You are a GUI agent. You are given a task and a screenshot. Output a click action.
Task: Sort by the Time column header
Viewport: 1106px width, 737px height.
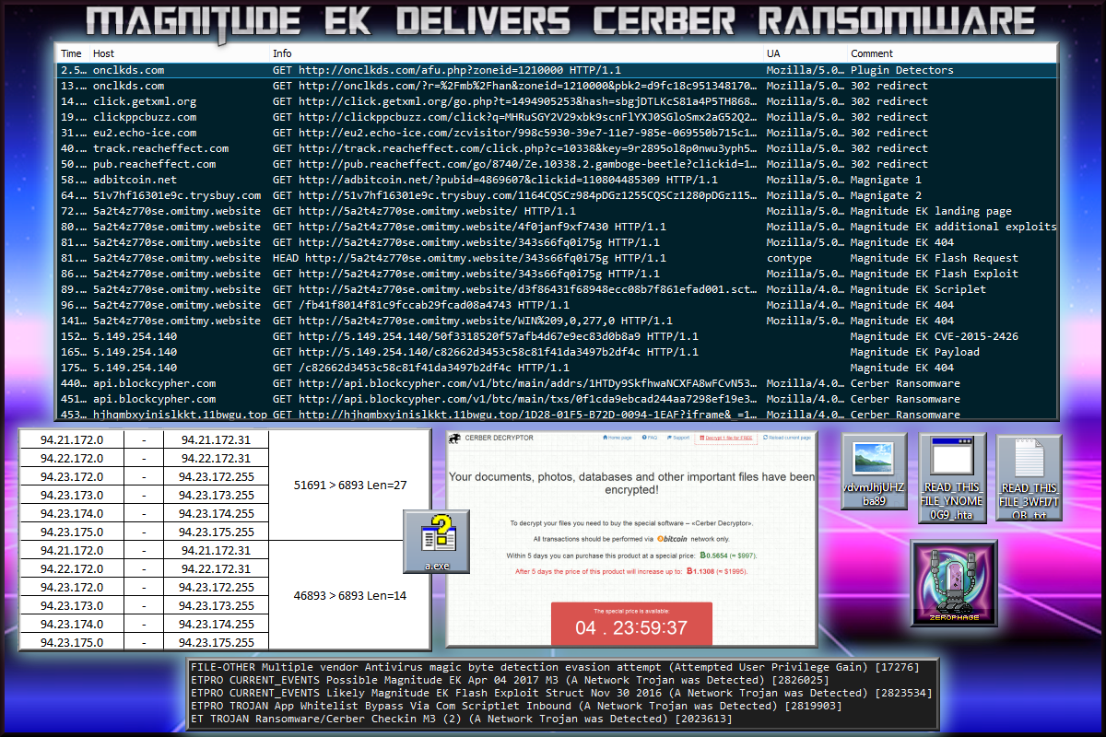(71, 53)
